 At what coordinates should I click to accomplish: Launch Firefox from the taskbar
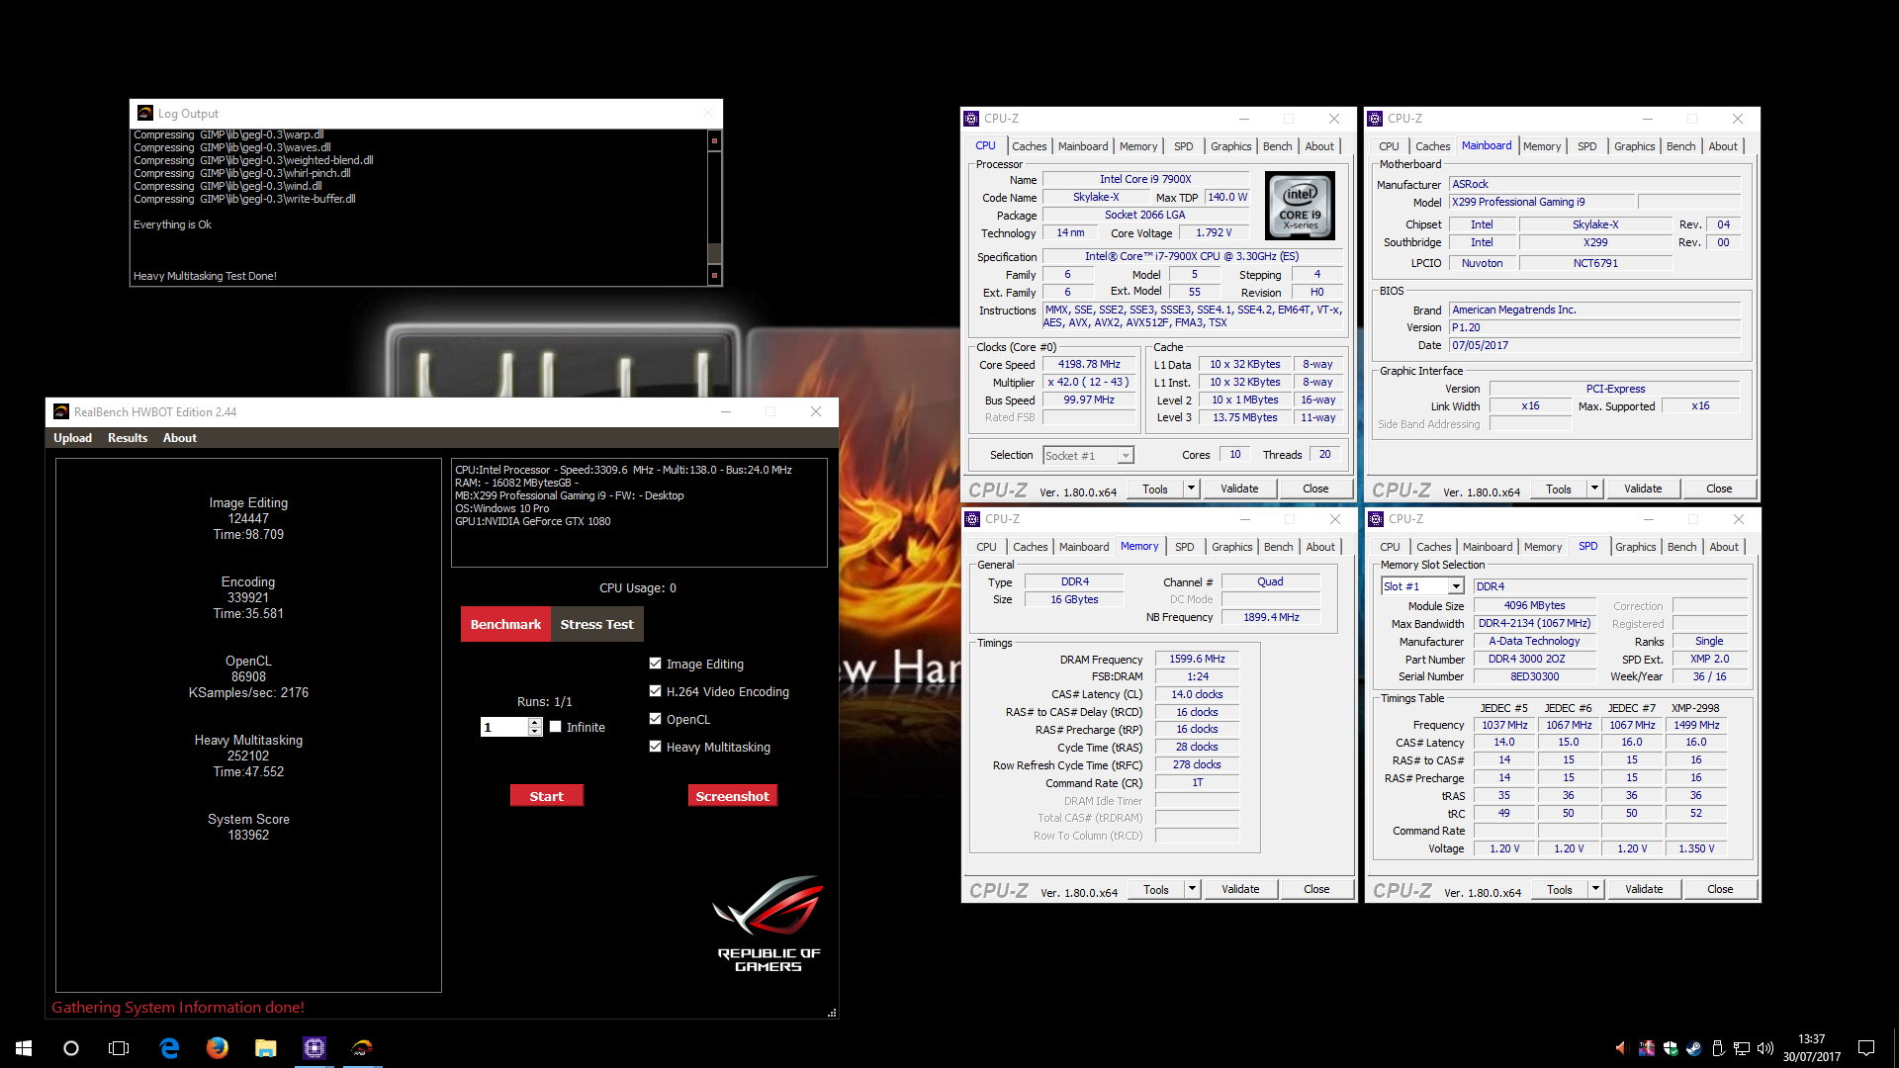pos(218,1048)
